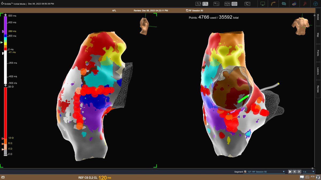321x180 pixels.
Task: Click the head orientation marker in left view
Action: click(144, 26)
